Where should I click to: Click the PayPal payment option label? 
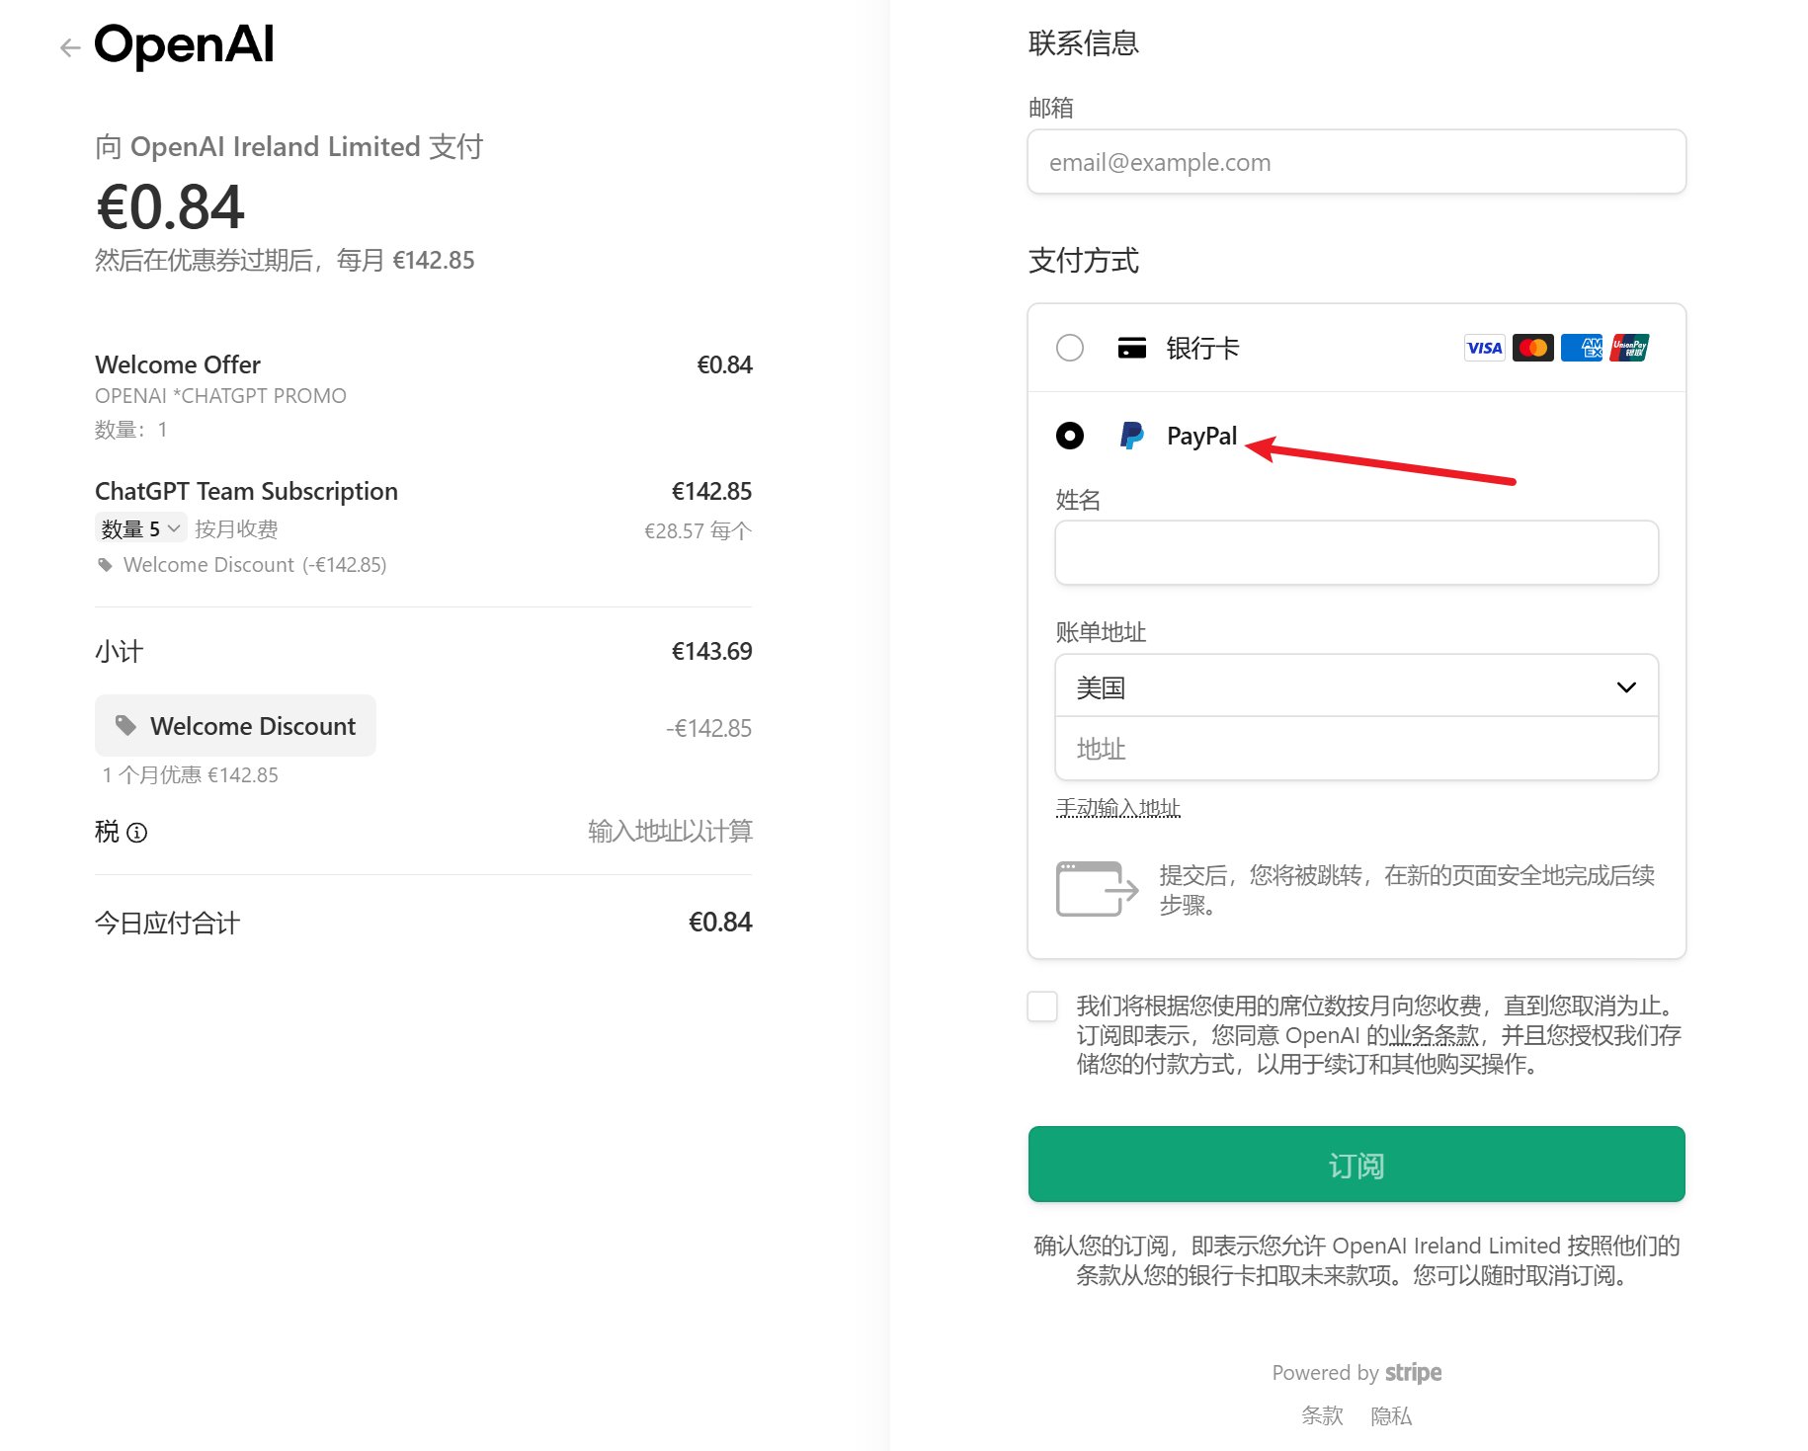pyautogui.click(x=1201, y=436)
